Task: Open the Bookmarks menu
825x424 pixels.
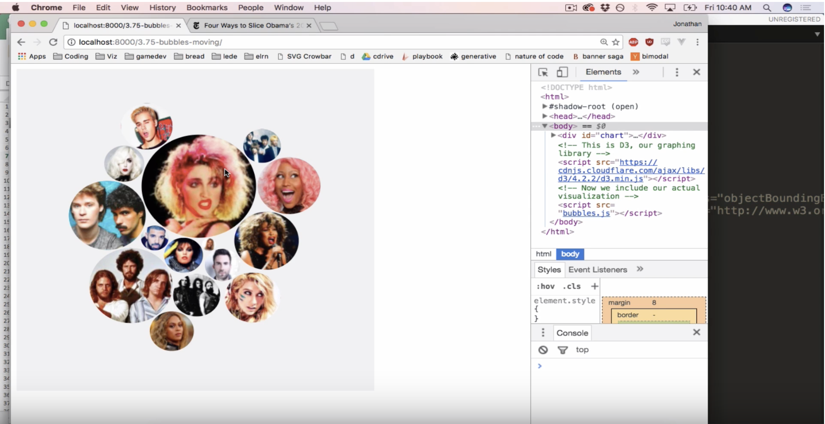Action: pyautogui.click(x=207, y=8)
